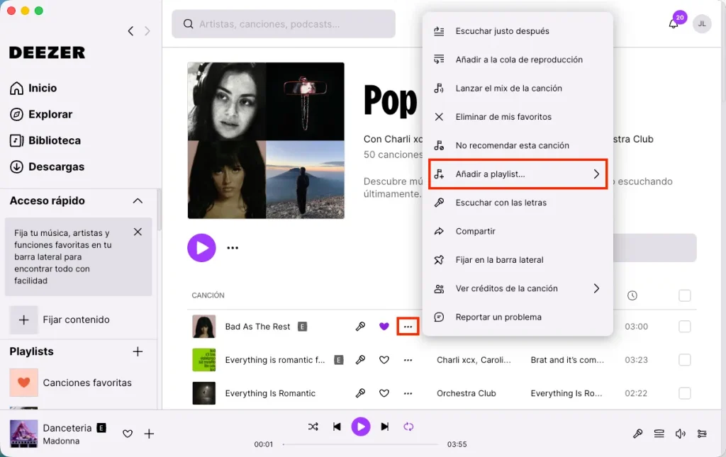Image resolution: width=726 pixels, height=457 pixels.
Task: Open Biblioteca in the sidebar
Action: click(45, 140)
